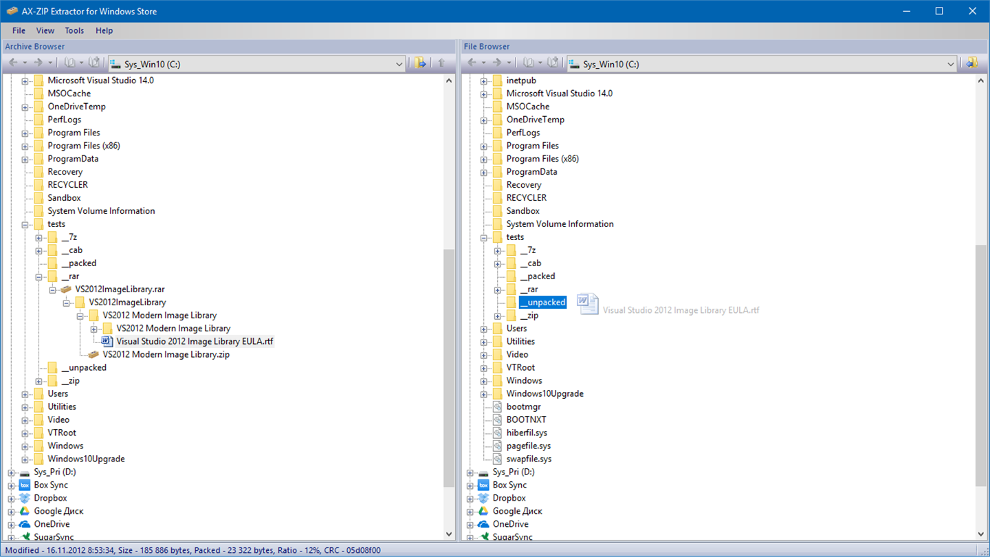Click up-level arrow in Archive Browser toolbar

[442, 63]
